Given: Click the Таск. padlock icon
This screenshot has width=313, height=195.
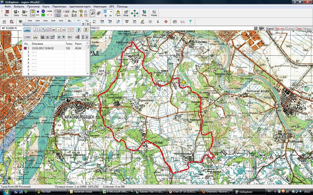Looking at the screenshot, I should [x=118, y=13].
